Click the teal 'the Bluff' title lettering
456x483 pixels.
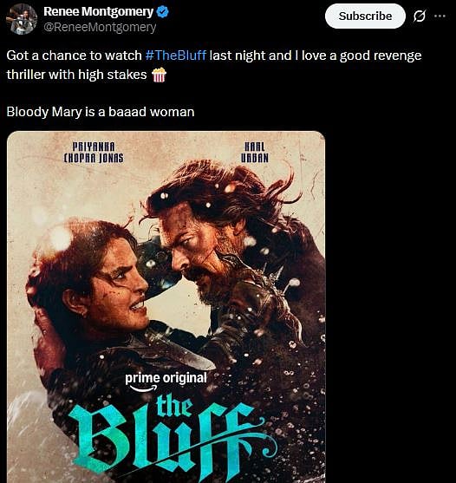coord(173,435)
